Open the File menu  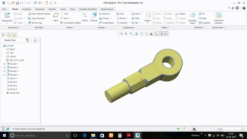(x=5, y=9)
